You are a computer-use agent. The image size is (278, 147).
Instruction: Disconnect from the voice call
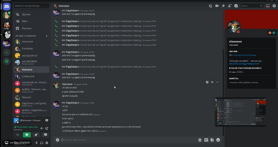(47, 128)
